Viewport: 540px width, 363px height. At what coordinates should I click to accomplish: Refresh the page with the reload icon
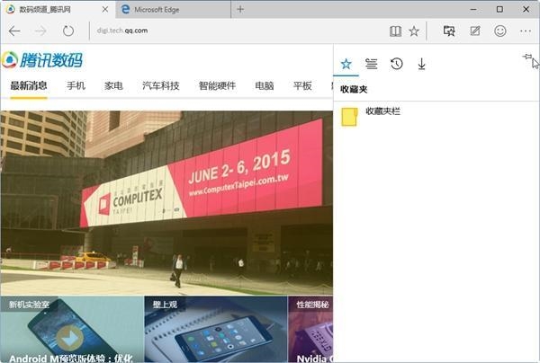click(x=68, y=31)
